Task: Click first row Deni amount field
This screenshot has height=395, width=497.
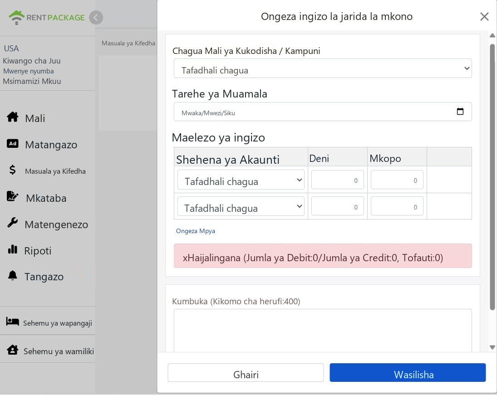Action: click(337, 180)
